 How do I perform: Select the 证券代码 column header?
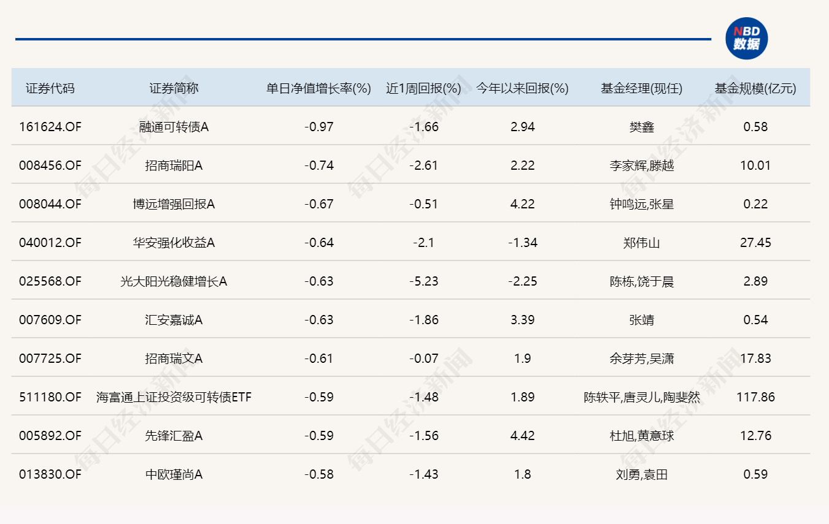click(x=50, y=88)
